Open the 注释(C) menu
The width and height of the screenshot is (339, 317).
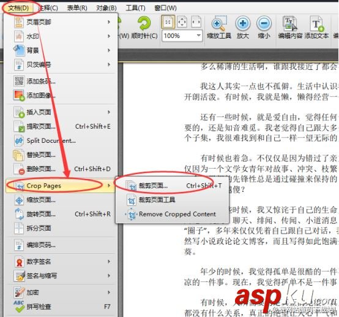coord(48,8)
